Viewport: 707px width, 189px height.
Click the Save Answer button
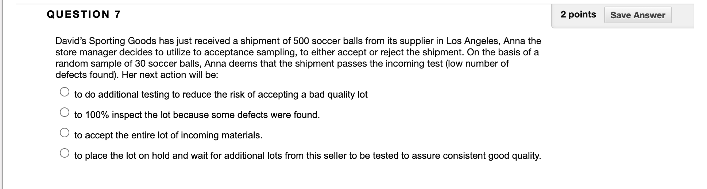click(x=637, y=15)
